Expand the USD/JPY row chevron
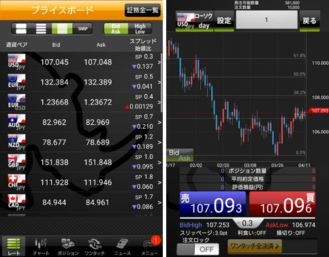The image size is (329, 257). (159, 62)
